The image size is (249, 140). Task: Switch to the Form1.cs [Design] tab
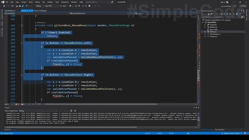(40, 10)
